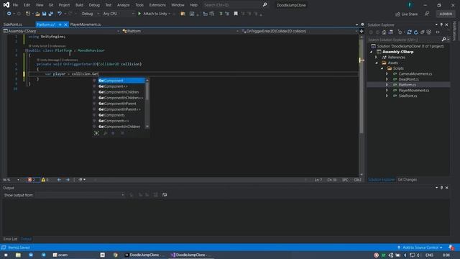Image resolution: width=460 pixels, height=259 pixels.
Task: Click the Search Solution Explorer field
Action: (x=404, y=40)
